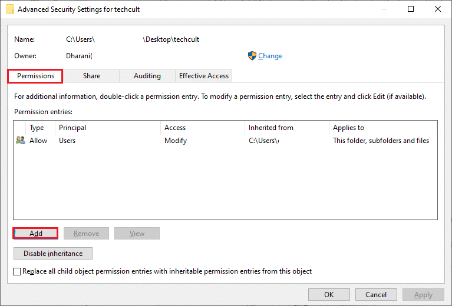Viewport: 452px width, 306px height.
Task: Click the Users group icon in the permission entry
Action: pyautogui.click(x=21, y=141)
